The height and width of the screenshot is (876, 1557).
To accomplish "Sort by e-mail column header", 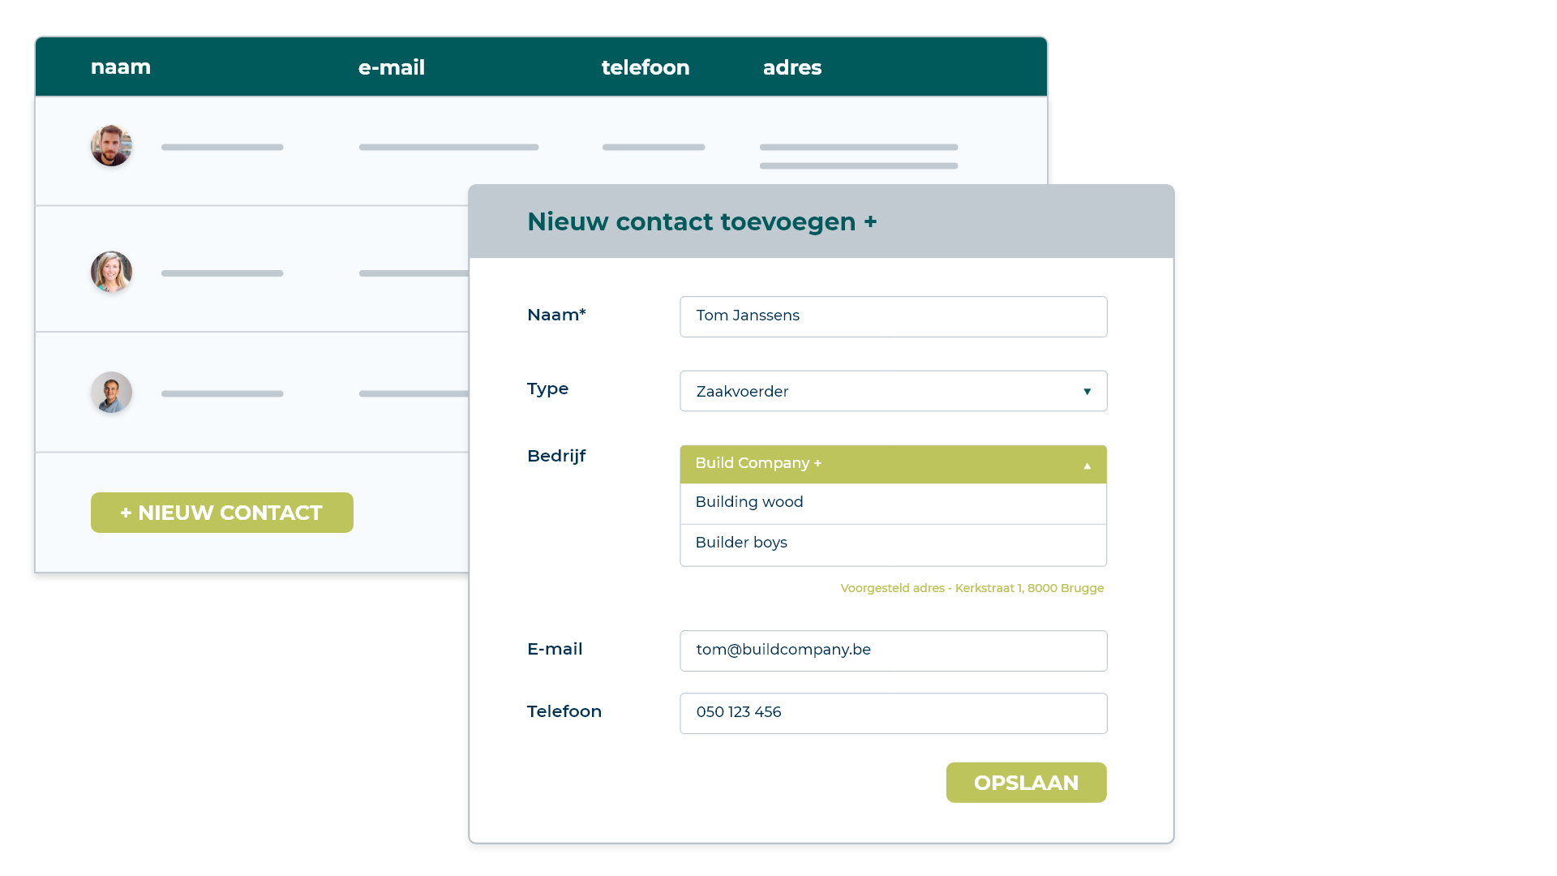I will 392,67.
